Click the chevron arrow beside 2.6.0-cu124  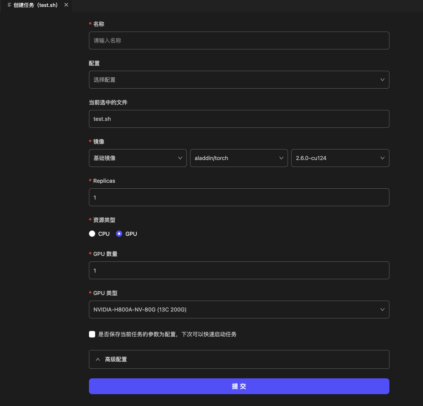tap(382, 158)
